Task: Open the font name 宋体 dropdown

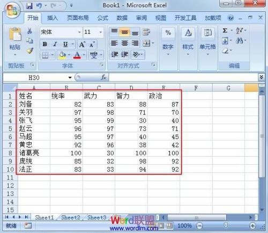Action: tap(79, 32)
